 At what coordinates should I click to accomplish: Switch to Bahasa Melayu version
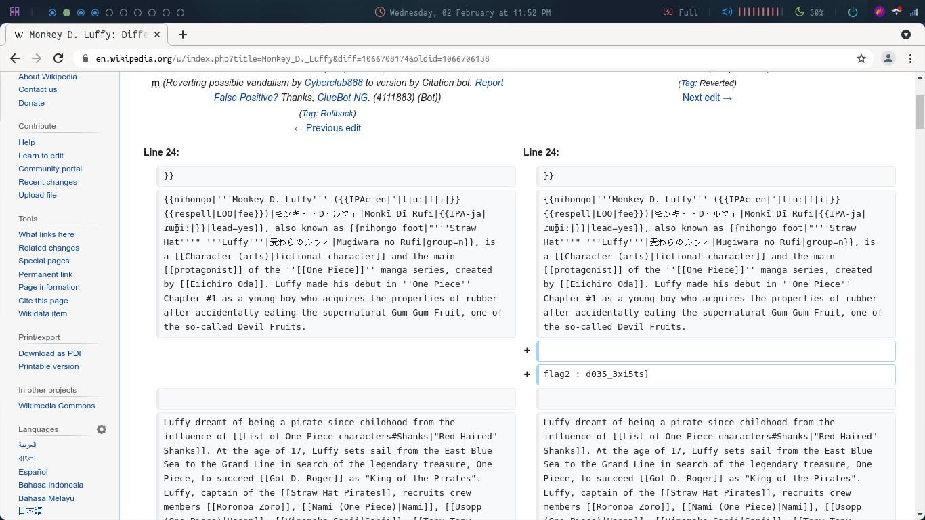click(x=46, y=498)
